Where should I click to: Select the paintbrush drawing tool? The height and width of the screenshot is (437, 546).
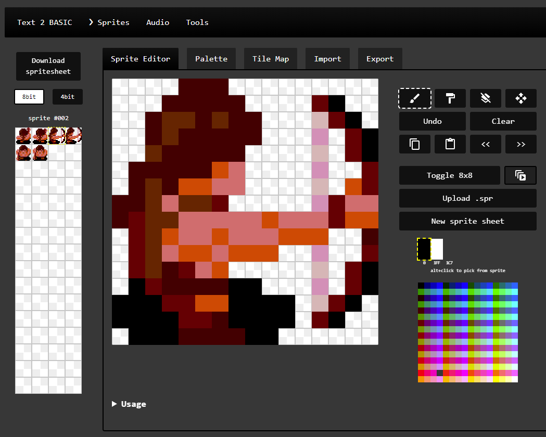tap(415, 98)
